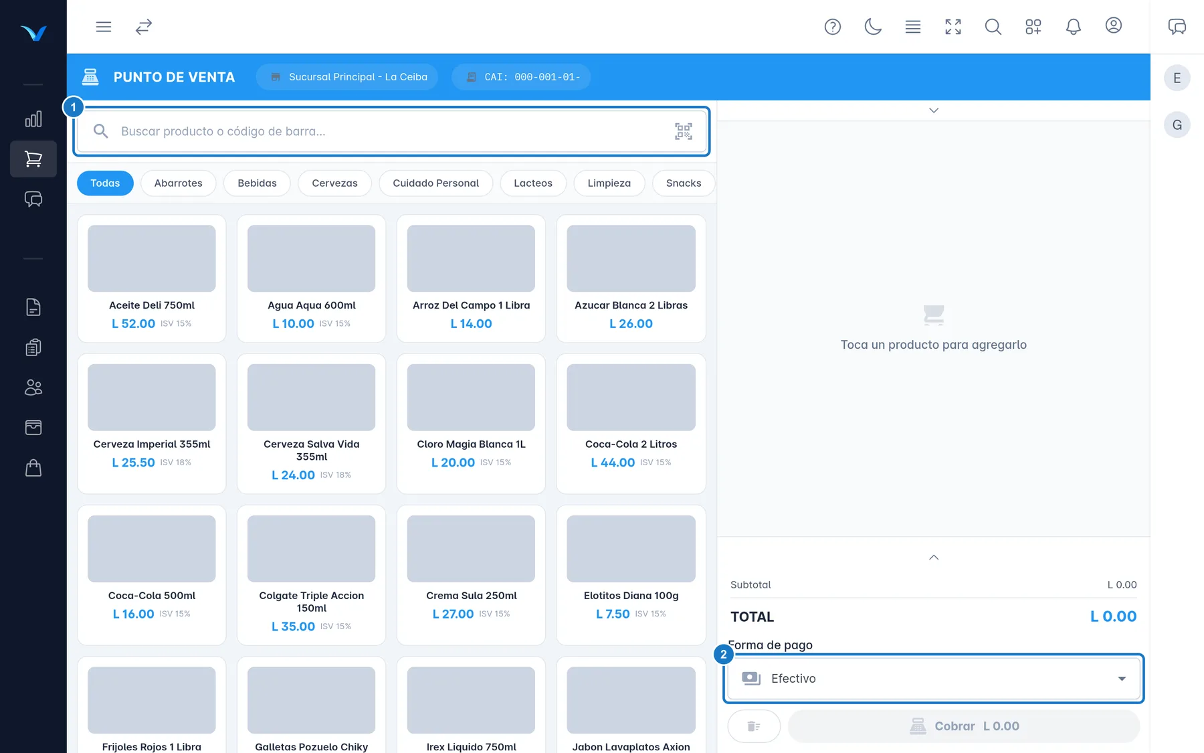Expand the totals section up chevron
Screen dimensions: 1204x753
934,558
